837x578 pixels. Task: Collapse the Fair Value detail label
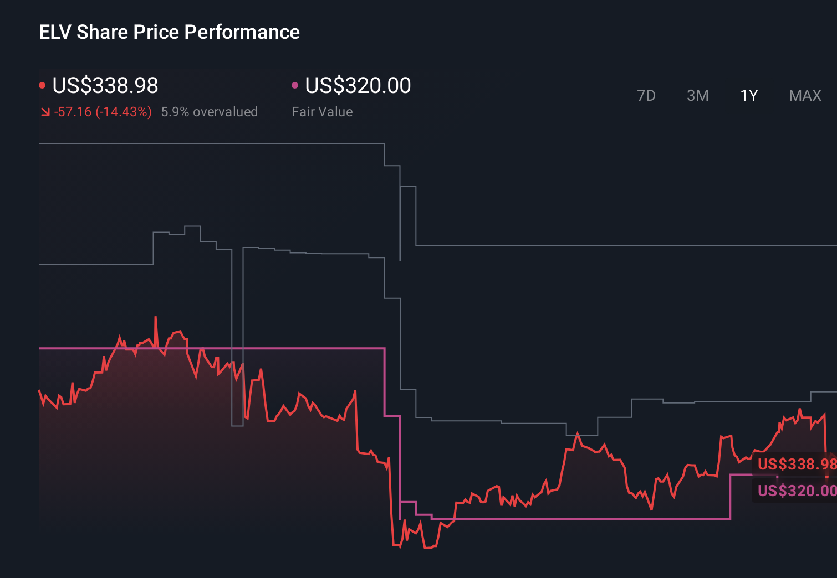coord(322,111)
